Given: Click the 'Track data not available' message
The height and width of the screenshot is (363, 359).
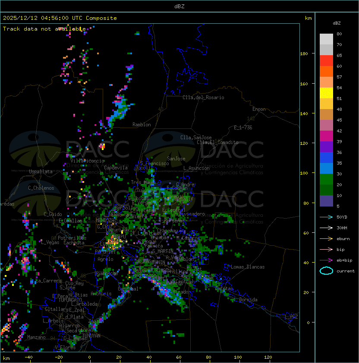Looking at the screenshot, I should 44,29.
